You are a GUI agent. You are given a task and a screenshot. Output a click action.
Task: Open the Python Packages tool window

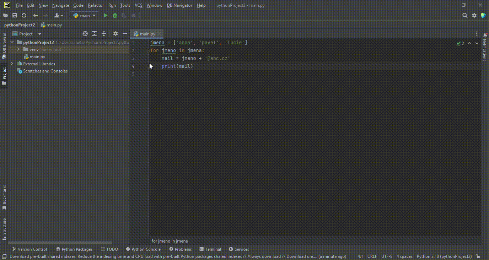click(74, 249)
